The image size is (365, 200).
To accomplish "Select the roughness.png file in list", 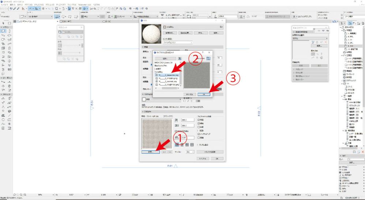I will coord(167,85).
